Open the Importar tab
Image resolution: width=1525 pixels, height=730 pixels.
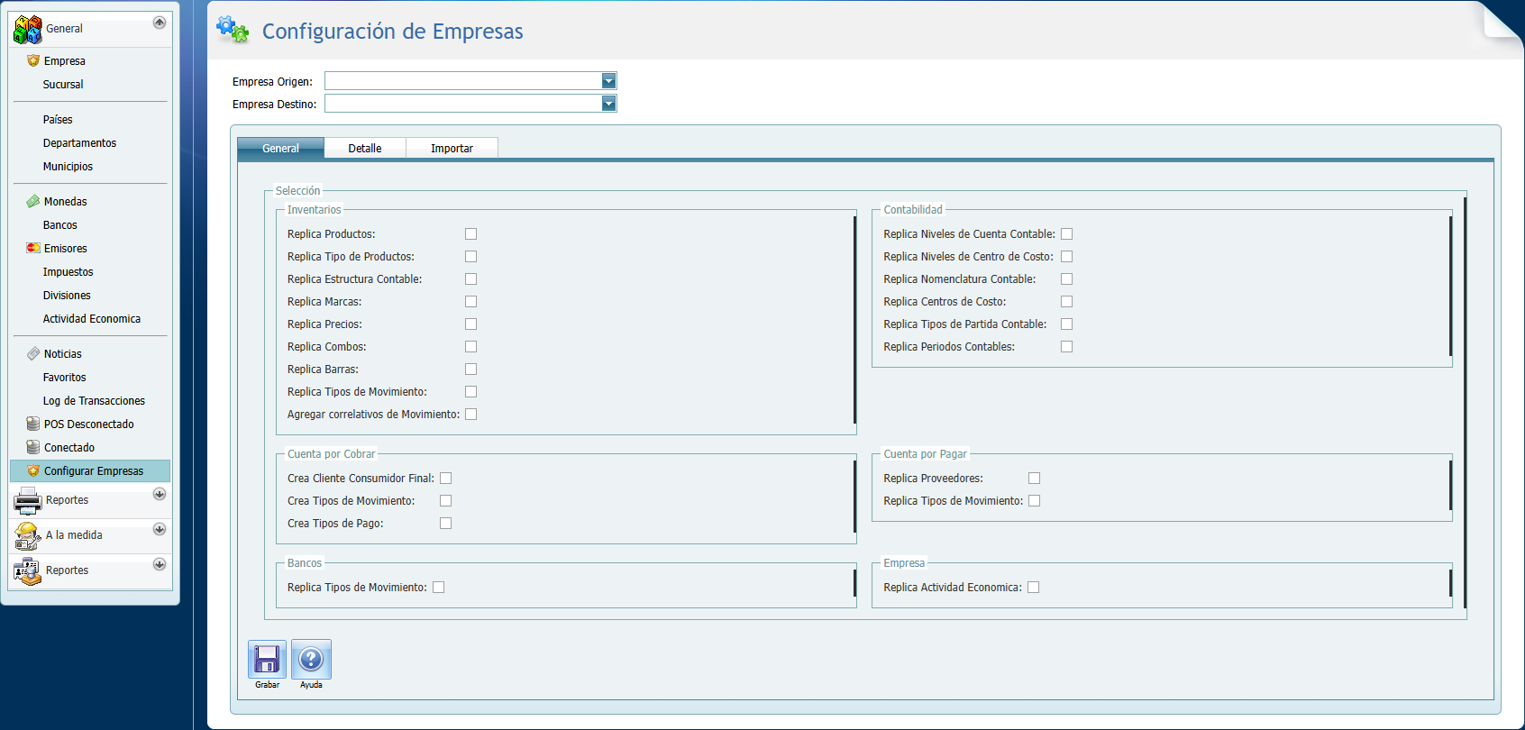pos(452,148)
